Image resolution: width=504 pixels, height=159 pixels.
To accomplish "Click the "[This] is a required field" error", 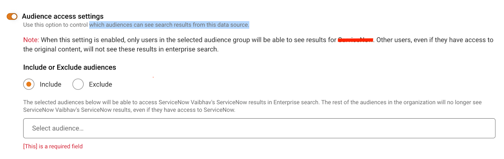I will pyautogui.click(x=53, y=146).
